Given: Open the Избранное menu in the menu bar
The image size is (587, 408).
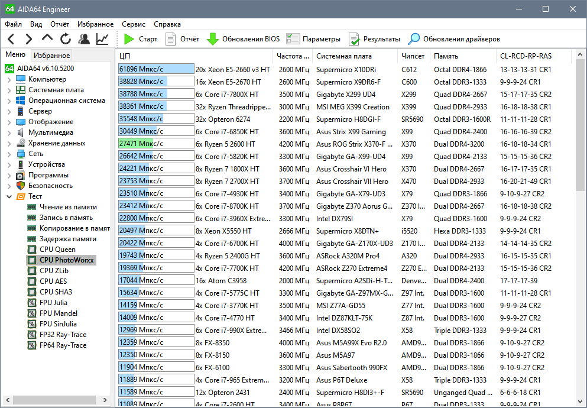Looking at the screenshot, I should point(95,24).
